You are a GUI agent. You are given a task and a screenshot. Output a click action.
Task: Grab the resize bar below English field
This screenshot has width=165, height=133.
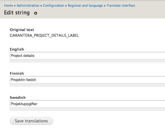coord(87,61)
